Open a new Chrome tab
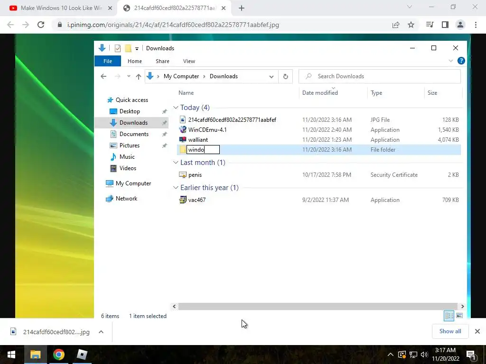Image resolution: width=486 pixels, height=364 pixels. 242,8
